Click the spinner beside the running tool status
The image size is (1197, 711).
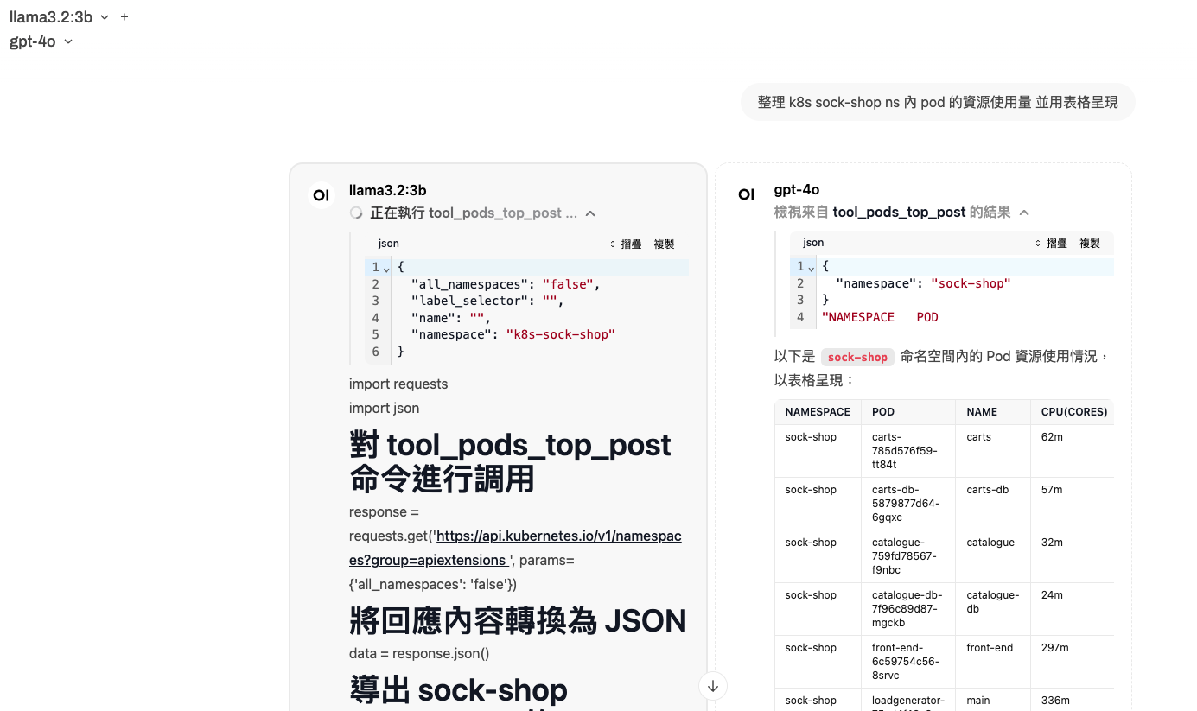pyautogui.click(x=356, y=213)
